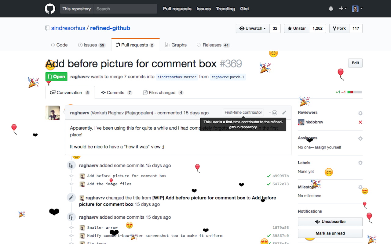Focus the Search field in the header
Viewport: 391px width, 244px height.
point(126,9)
